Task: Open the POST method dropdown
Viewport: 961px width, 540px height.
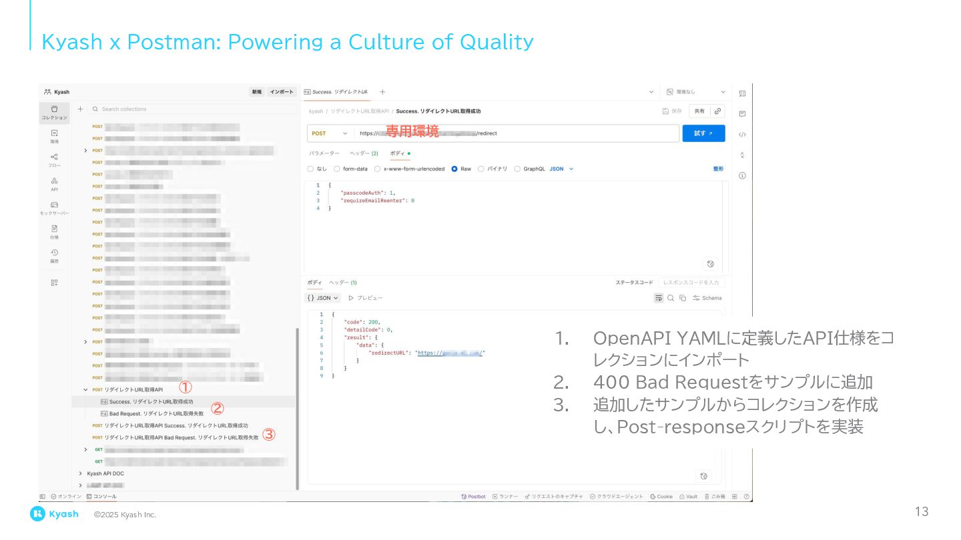Action: point(330,133)
